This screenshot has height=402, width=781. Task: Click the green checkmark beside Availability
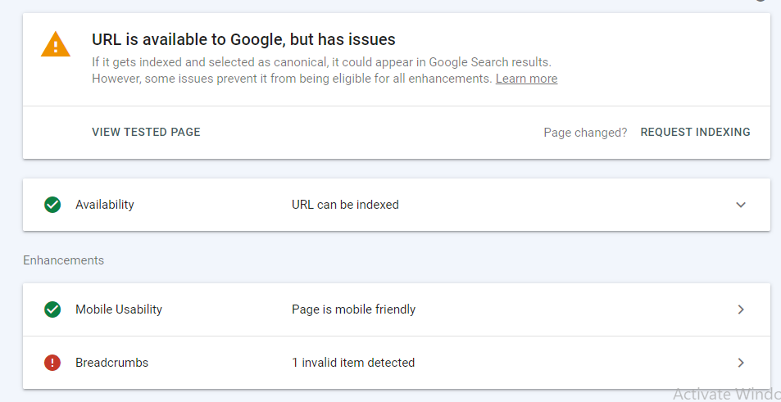(52, 205)
